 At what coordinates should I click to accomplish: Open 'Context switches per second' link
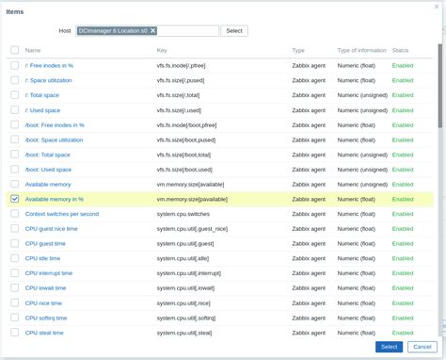pyautogui.click(x=62, y=214)
